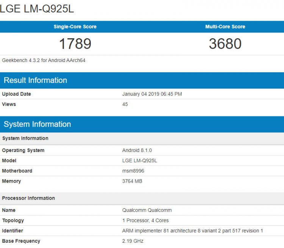Viewport: 284px width, 248px height.
Task: Select the 1 Processor, 4 Cores value
Action: 145,220
